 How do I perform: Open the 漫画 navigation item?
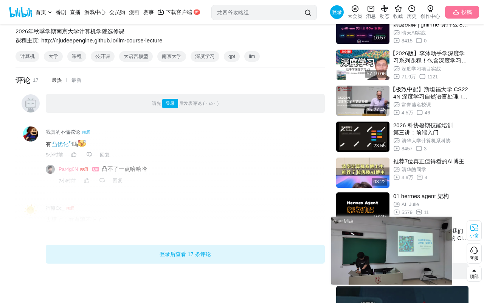134,12
